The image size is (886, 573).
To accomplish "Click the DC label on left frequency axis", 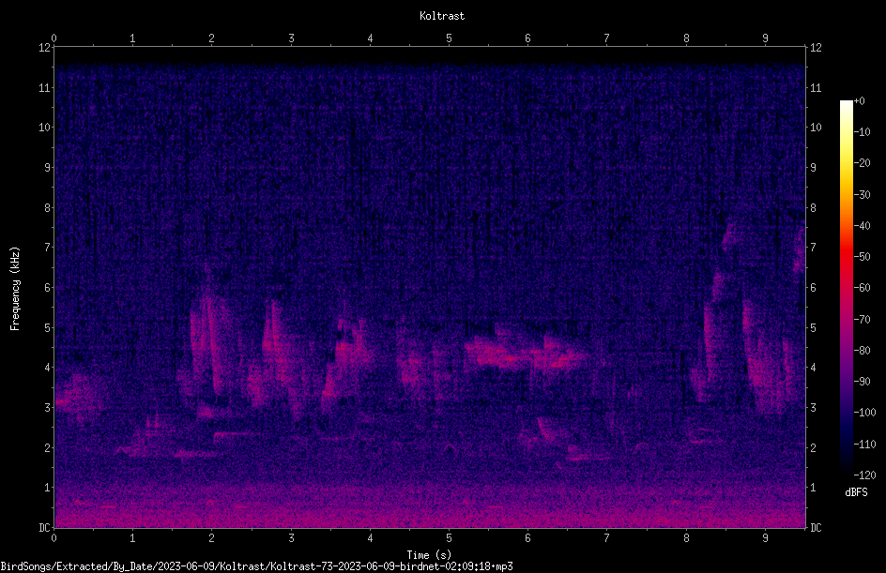I will coord(44,528).
